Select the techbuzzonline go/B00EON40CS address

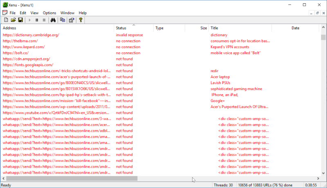coord(56,83)
